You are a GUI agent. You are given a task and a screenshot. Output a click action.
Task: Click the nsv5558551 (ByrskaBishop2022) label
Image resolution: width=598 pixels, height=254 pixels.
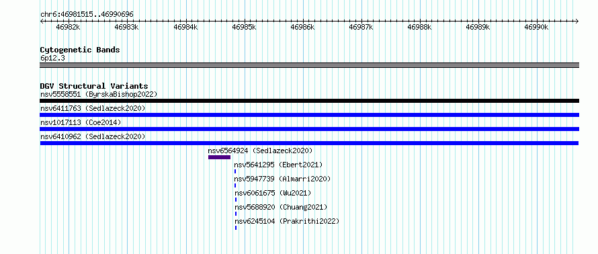point(99,94)
